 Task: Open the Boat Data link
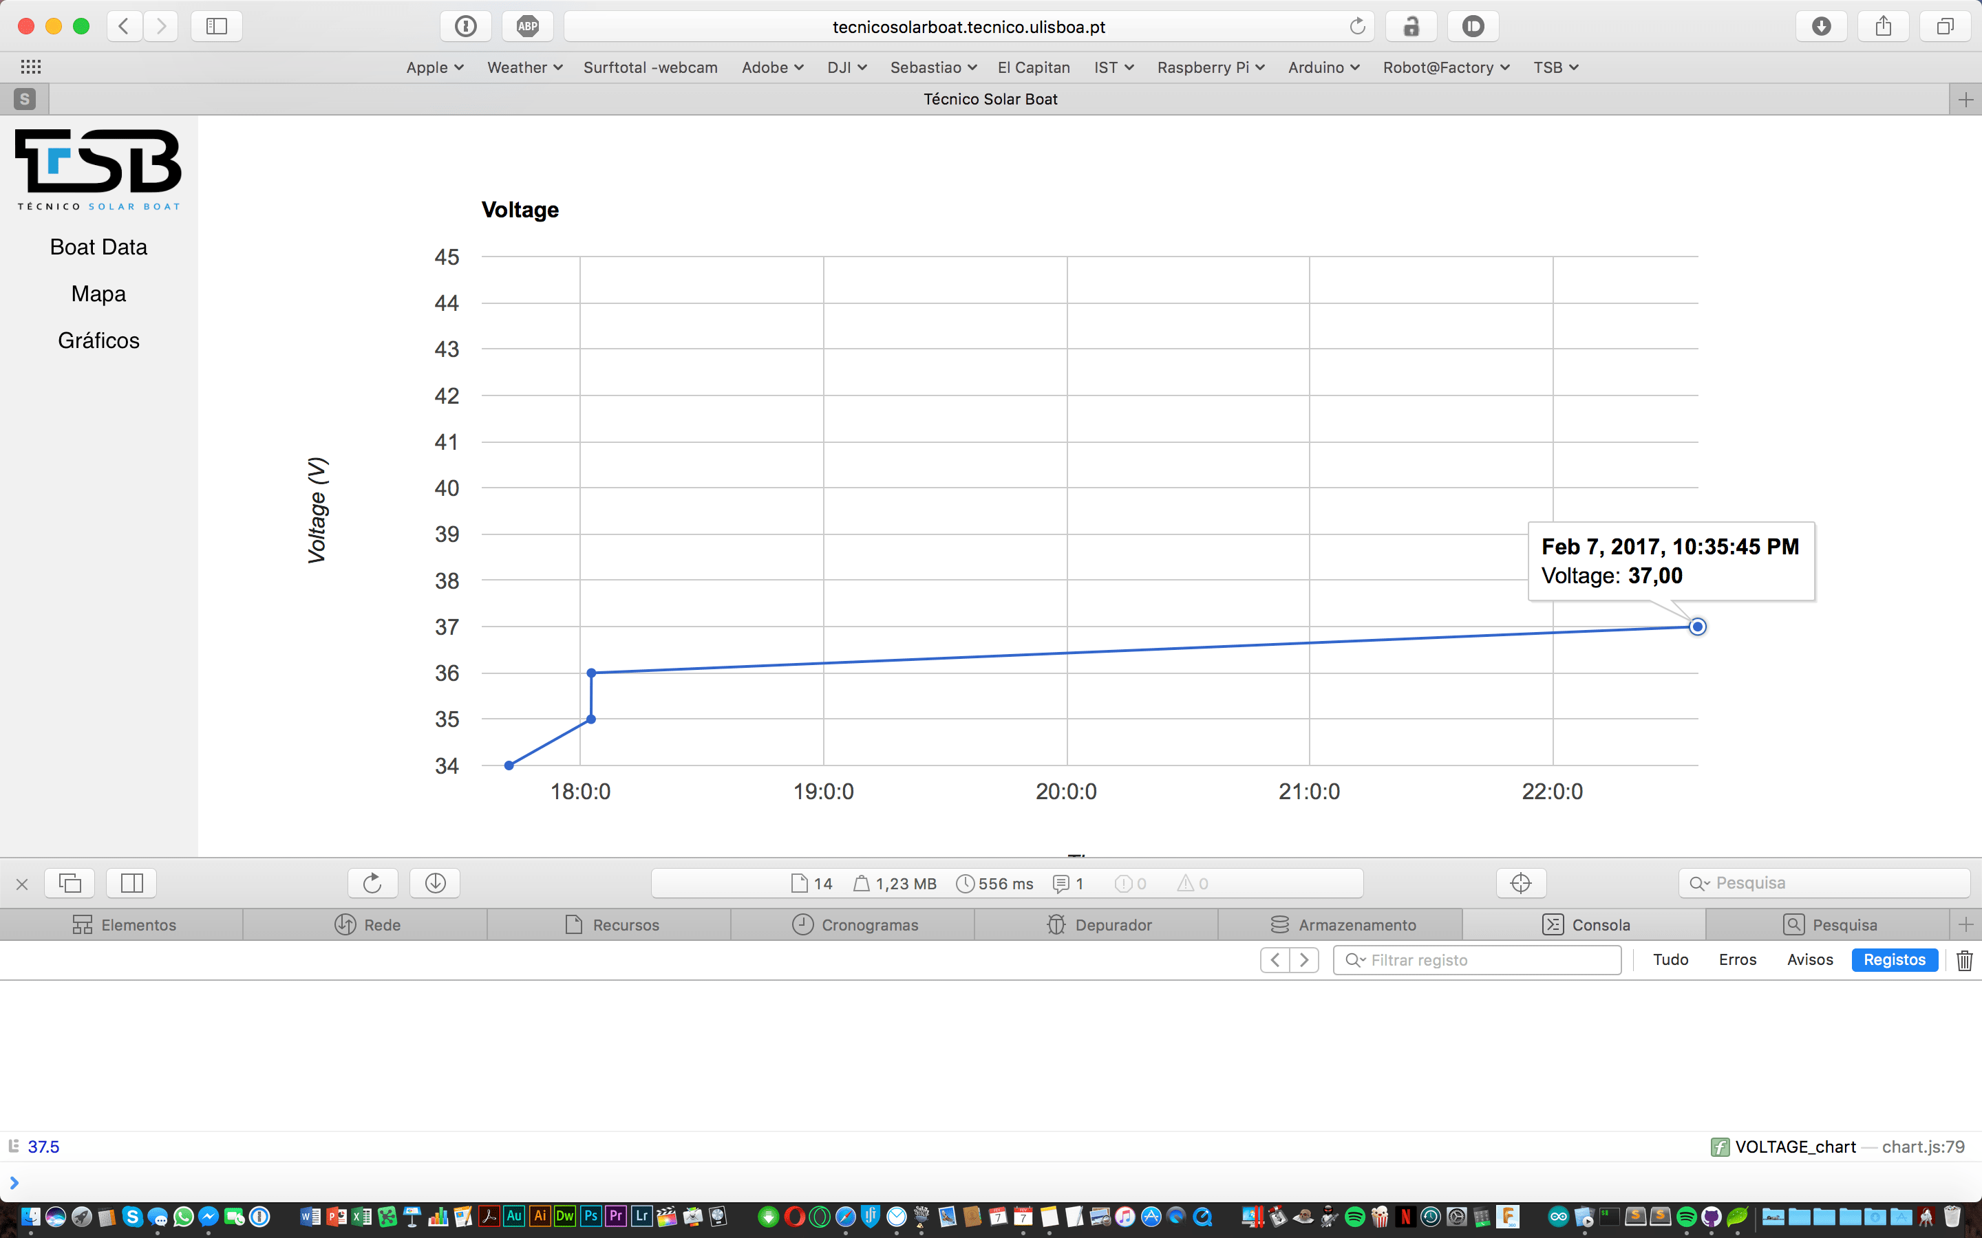(98, 248)
